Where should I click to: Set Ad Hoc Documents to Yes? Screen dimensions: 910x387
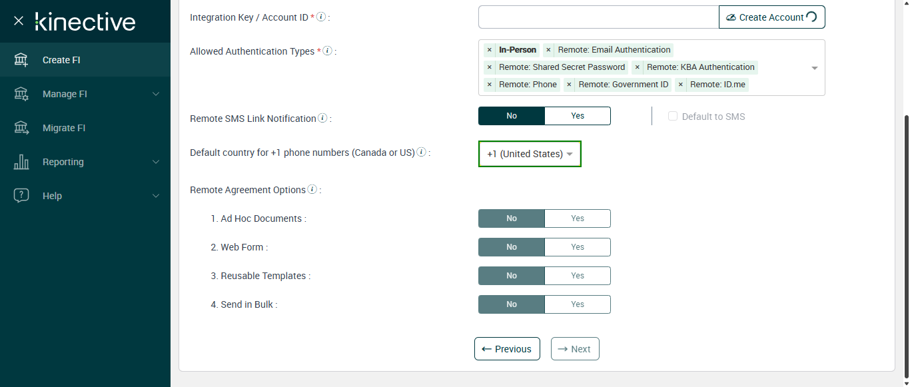pos(577,218)
